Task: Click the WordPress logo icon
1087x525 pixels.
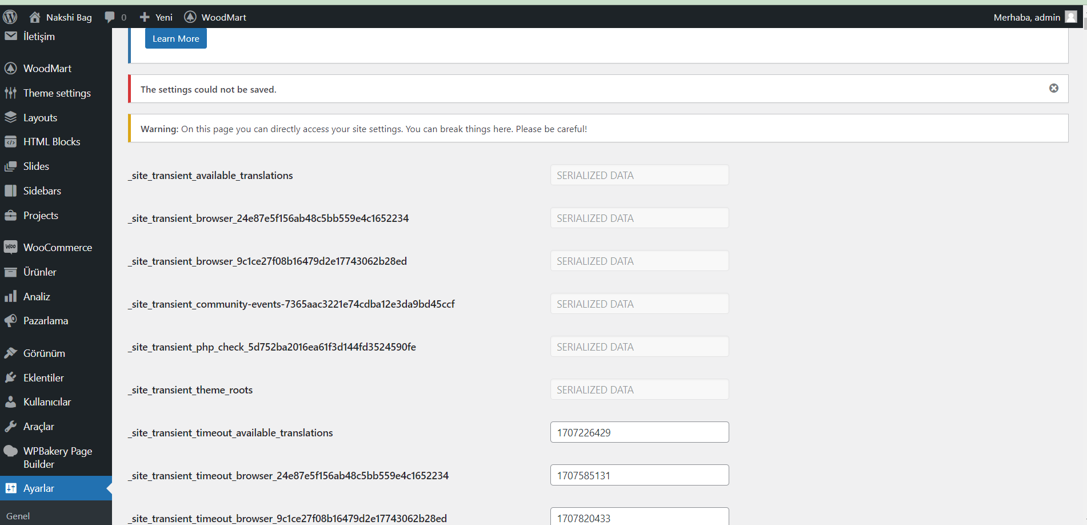Action: 10,17
